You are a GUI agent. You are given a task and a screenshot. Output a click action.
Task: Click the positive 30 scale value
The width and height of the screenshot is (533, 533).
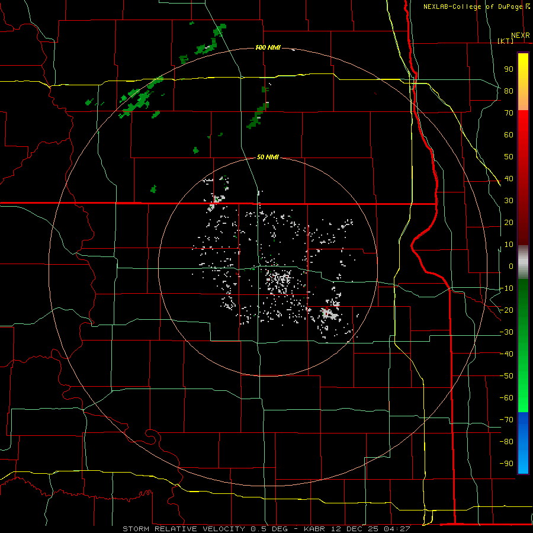tap(509, 201)
